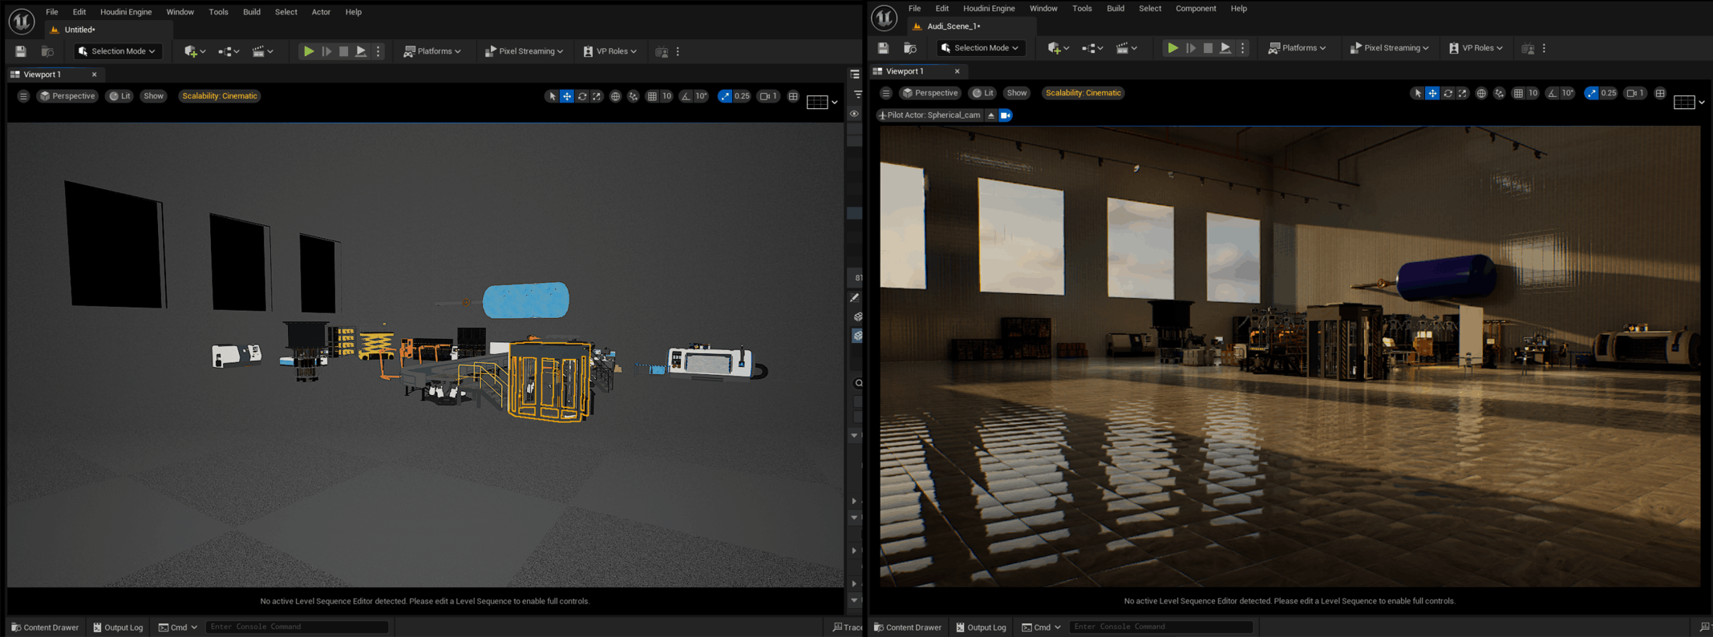Open VP Roles dropdown in Audi_Scene_1 window

(x=1476, y=48)
